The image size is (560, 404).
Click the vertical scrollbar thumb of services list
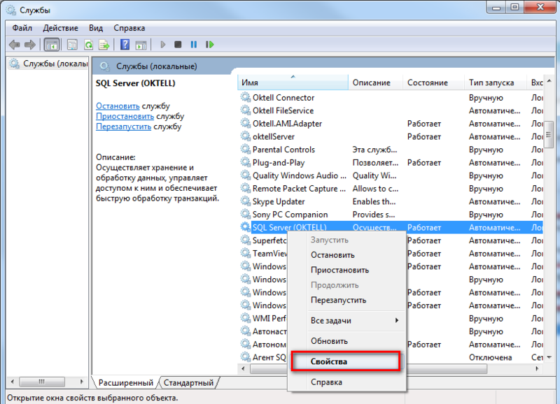coord(549,134)
